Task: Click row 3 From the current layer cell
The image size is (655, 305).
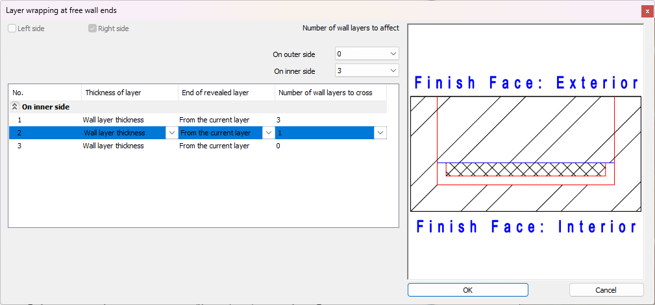Action: pyautogui.click(x=215, y=146)
